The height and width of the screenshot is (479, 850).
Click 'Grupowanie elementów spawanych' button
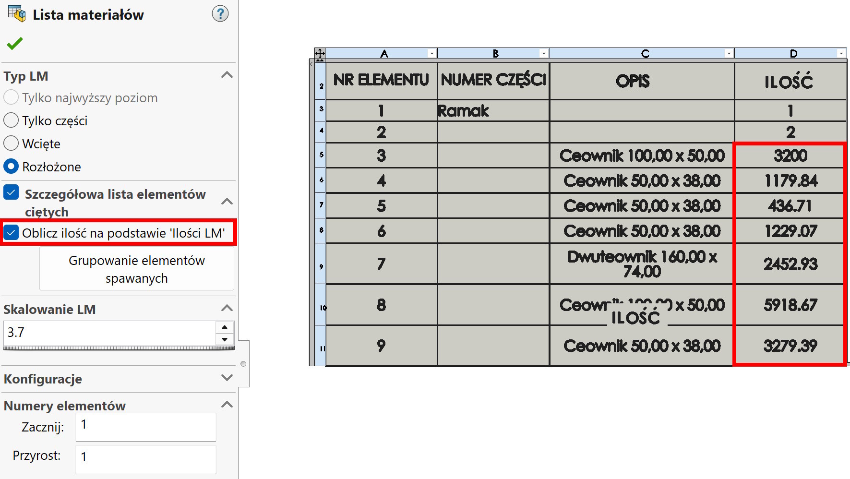tap(137, 269)
